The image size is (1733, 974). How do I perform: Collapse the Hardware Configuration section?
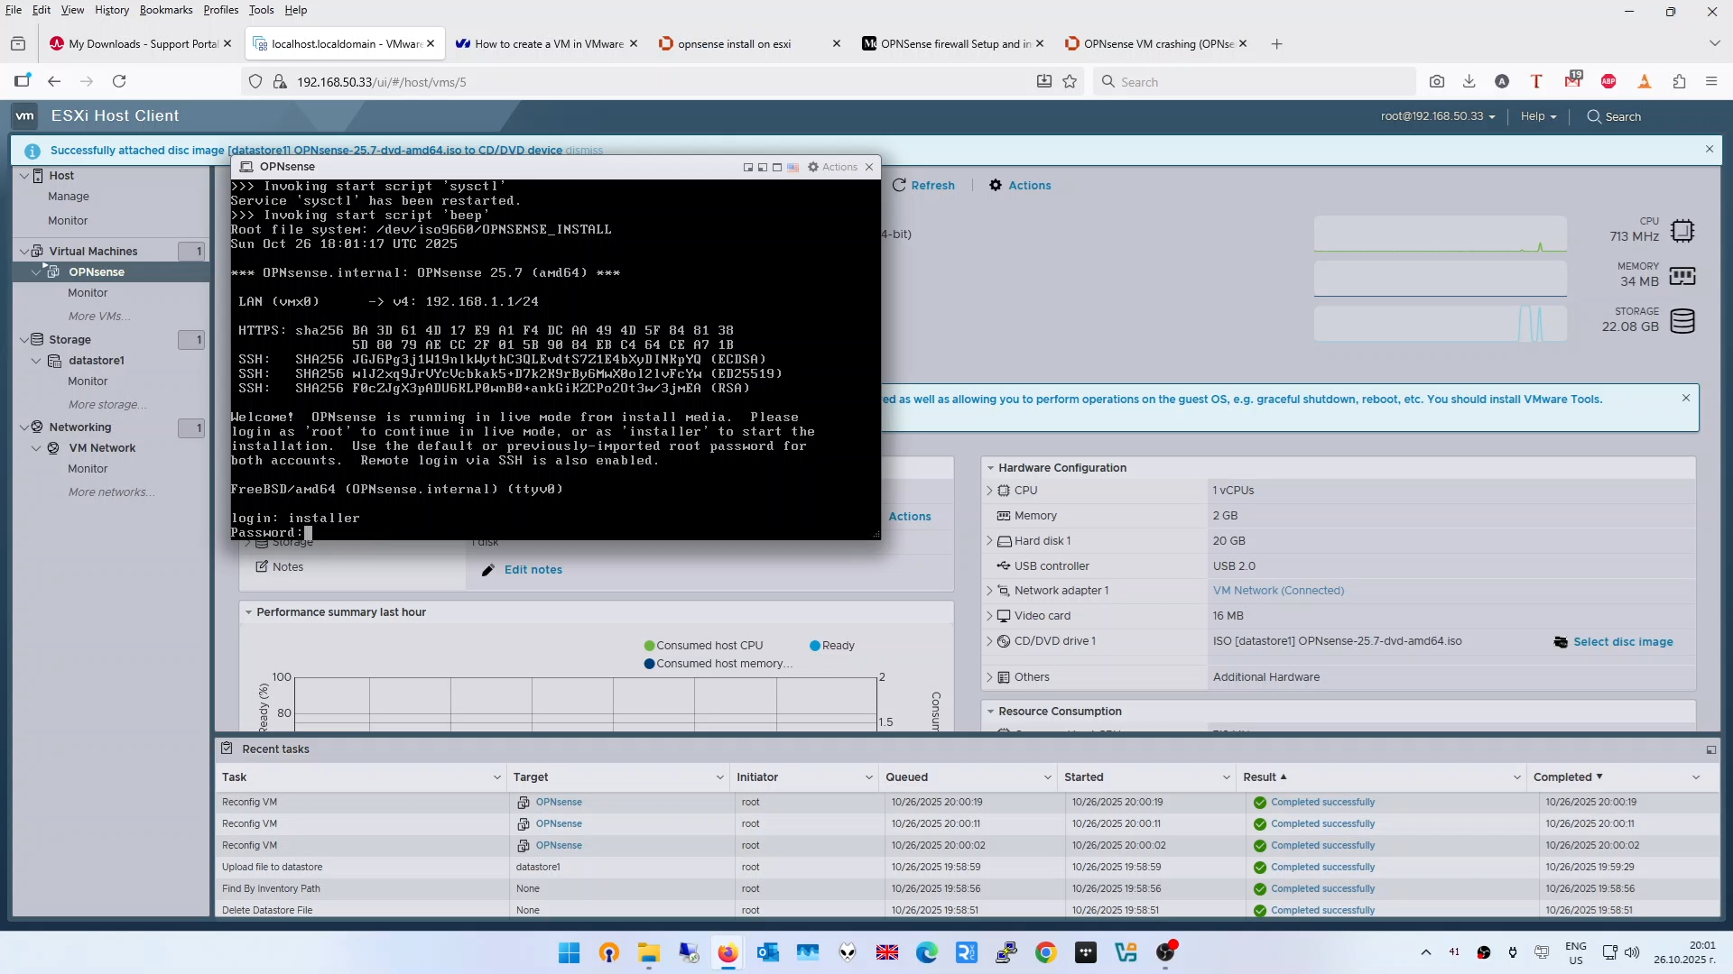pos(990,468)
